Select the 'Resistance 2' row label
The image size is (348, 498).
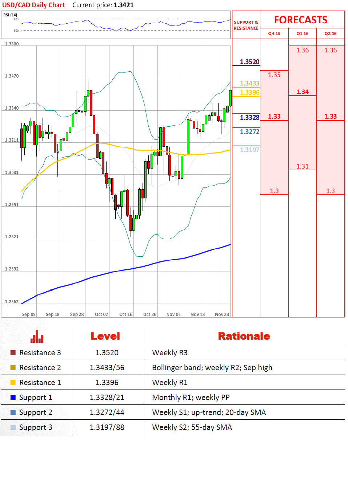(x=40, y=368)
